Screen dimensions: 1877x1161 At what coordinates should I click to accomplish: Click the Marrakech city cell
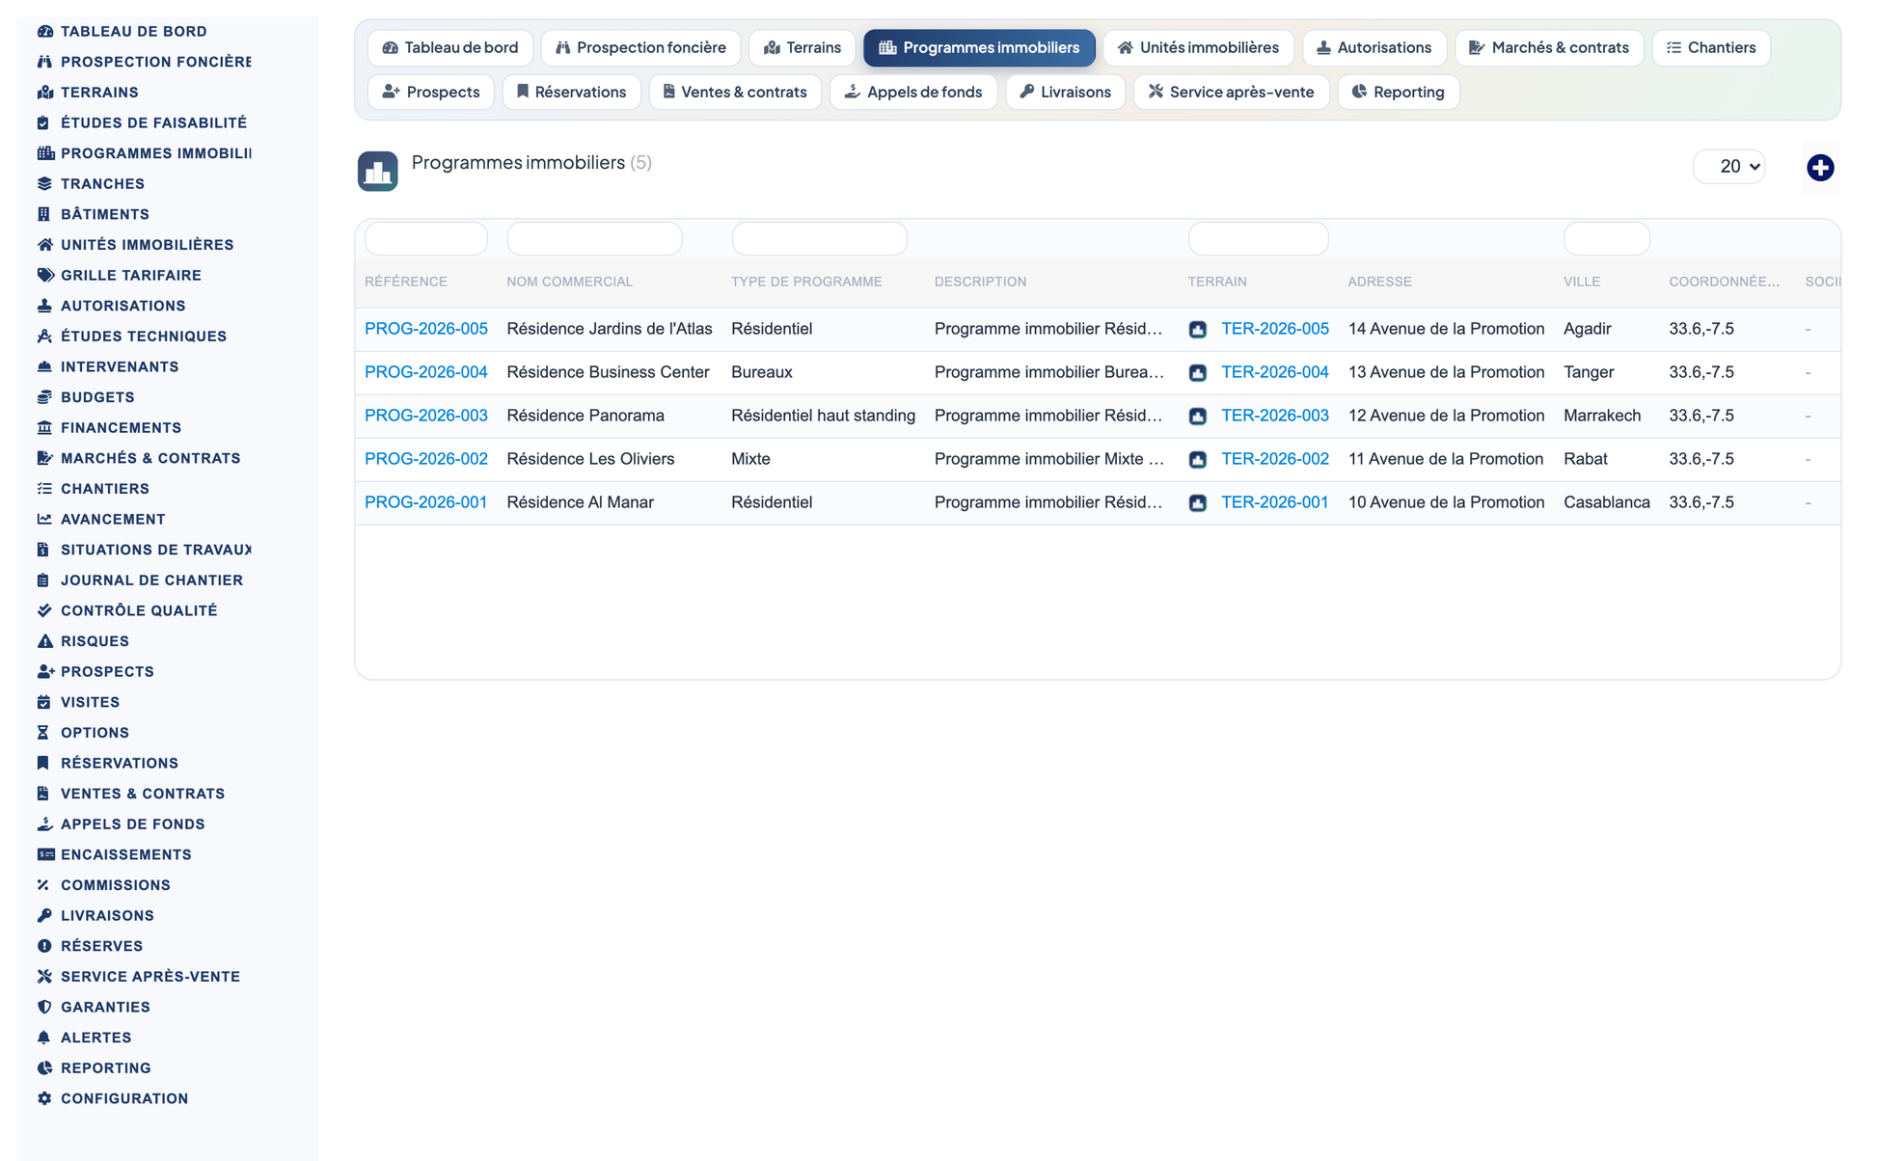pyautogui.click(x=1602, y=416)
